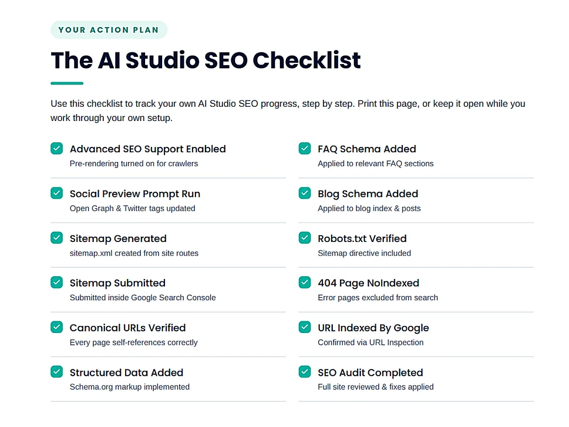Click the intro paragraph starting 'Use this checklist'
569x427 pixels.
[x=288, y=111]
